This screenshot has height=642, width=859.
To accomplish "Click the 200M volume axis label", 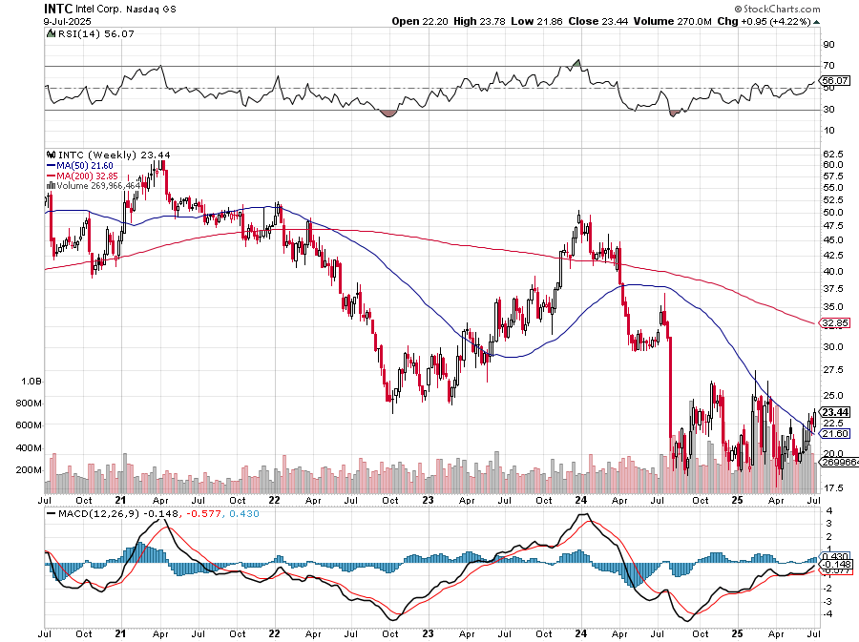I will 29,470.
